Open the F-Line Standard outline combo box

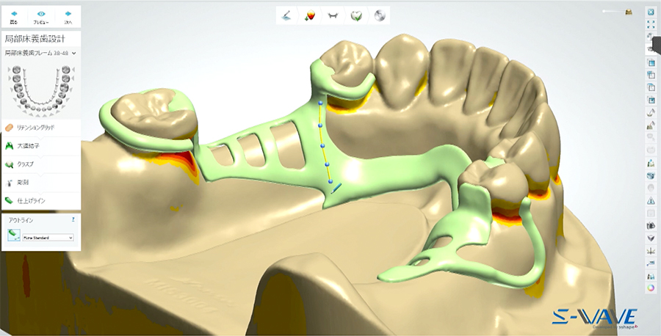tap(48, 237)
